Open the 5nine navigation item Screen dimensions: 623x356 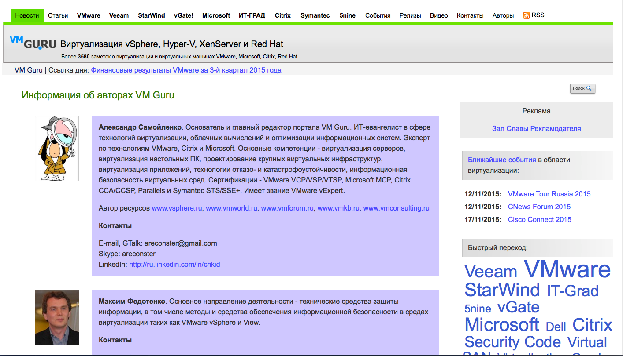tap(347, 15)
